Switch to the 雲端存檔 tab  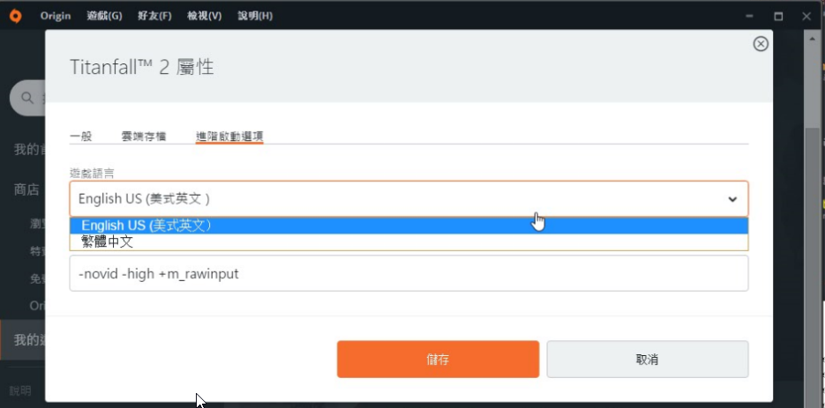coord(144,137)
